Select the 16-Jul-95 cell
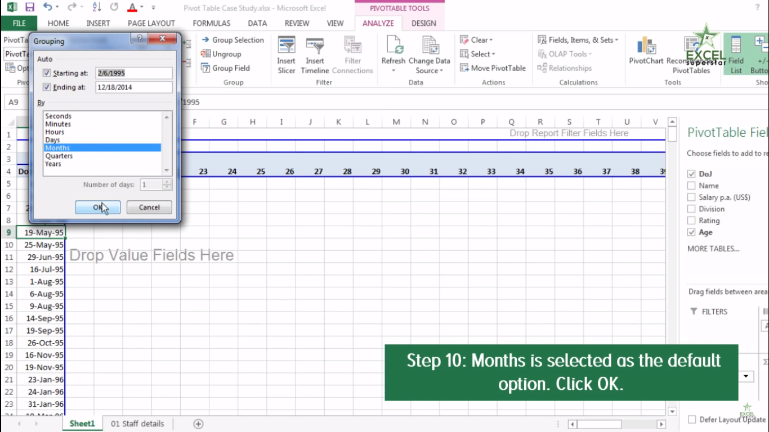The height and width of the screenshot is (432, 769). [41, 269]
